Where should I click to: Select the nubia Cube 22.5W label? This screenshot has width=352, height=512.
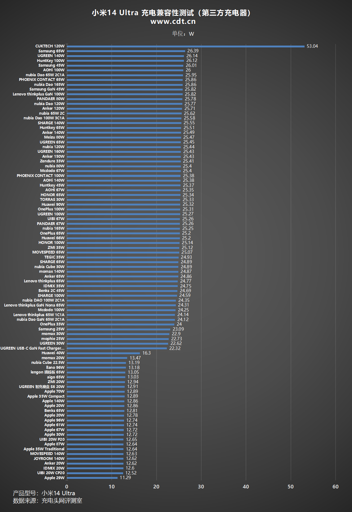pyautogui.click(x=48, y=363)
